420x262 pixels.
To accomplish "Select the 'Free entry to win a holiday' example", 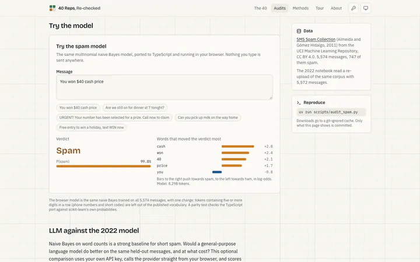I will 92,128.
